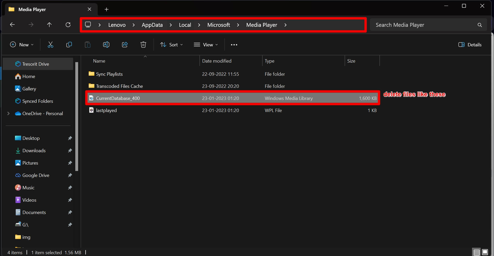Expand chevron after Media Player in address bar
Viewport: 494px width, 256px height.
tap(285, 25)
